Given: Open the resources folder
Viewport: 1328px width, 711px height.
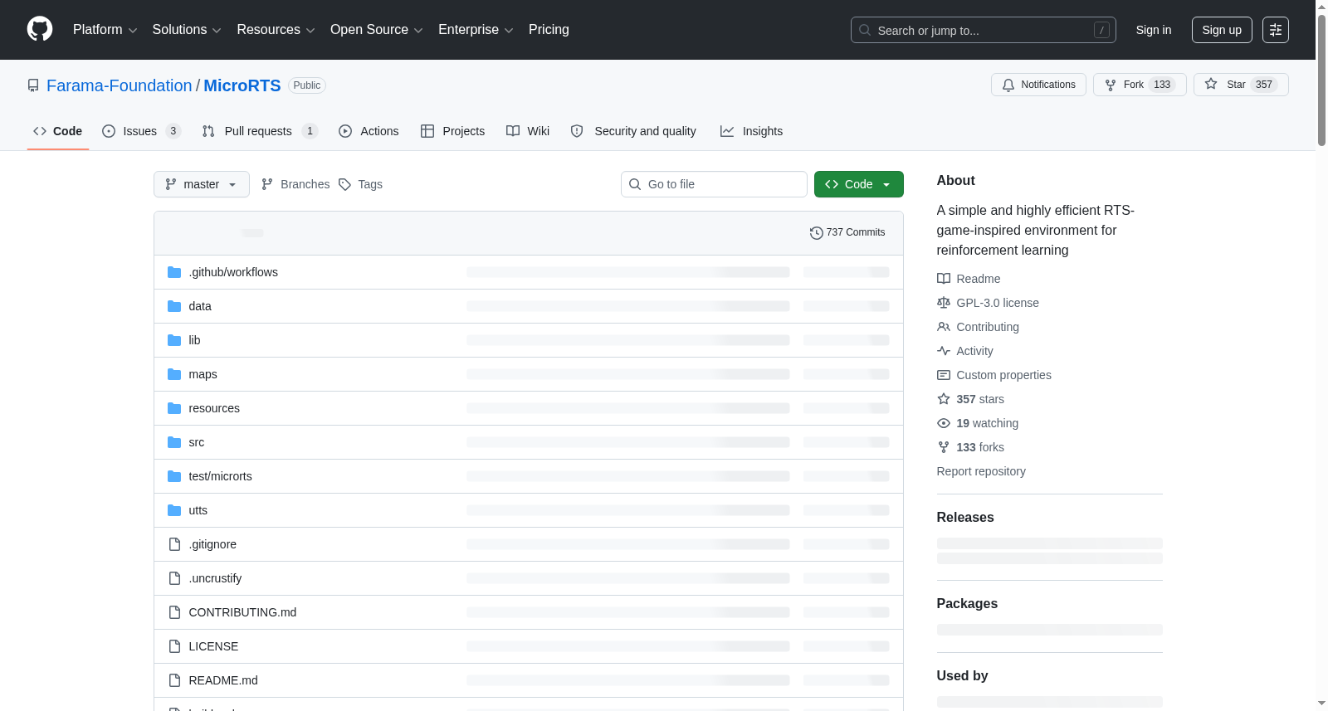Looking at the screenshot, I should point(214,408).
